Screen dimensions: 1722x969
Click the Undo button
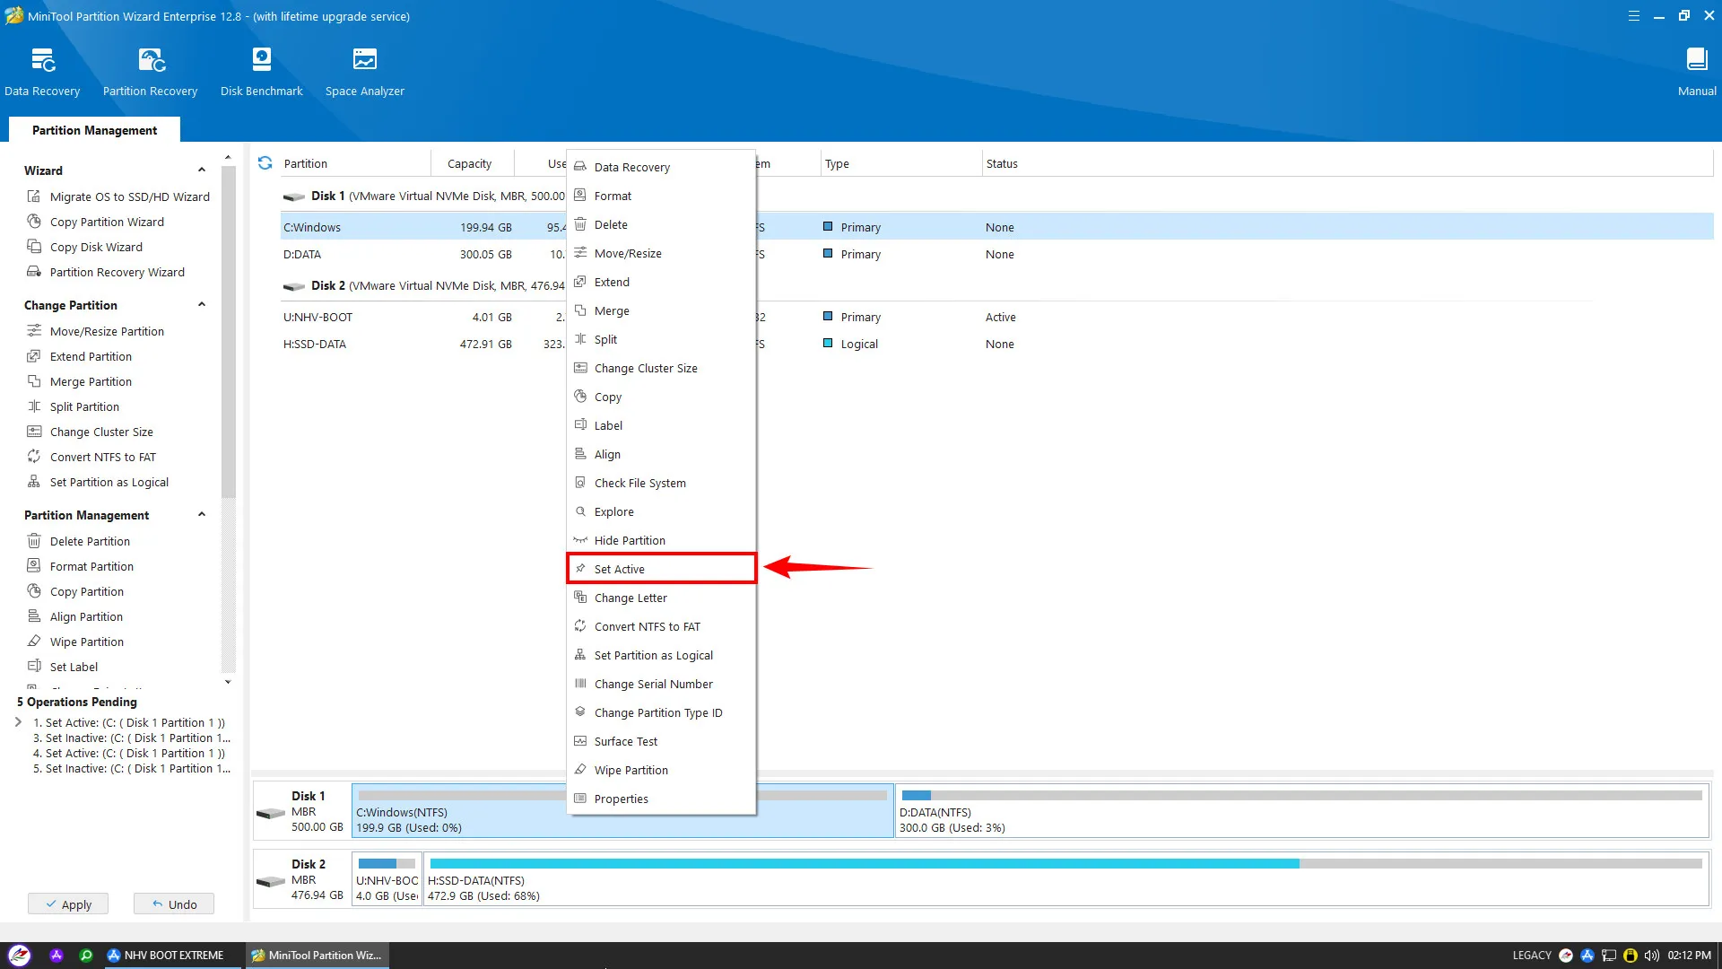point(174,904)
